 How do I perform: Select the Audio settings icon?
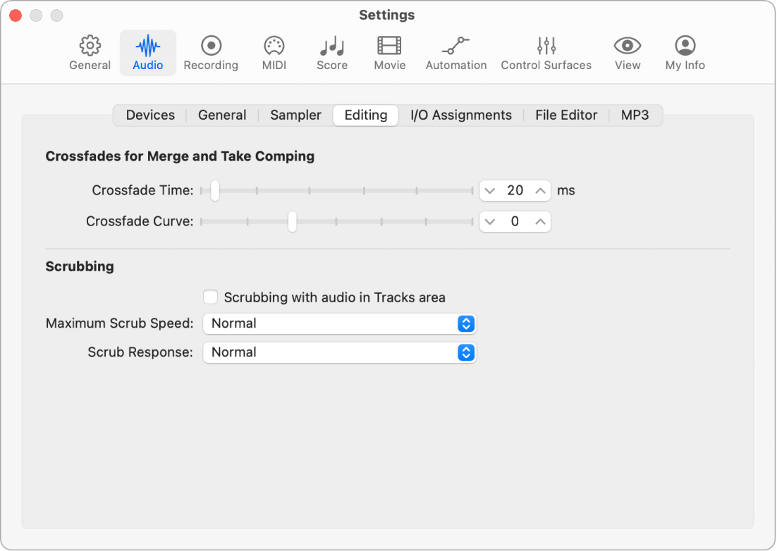(148, 53)
